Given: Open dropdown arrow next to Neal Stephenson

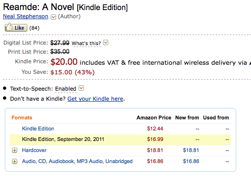Looking at the screenshot, I should (53, 17).
